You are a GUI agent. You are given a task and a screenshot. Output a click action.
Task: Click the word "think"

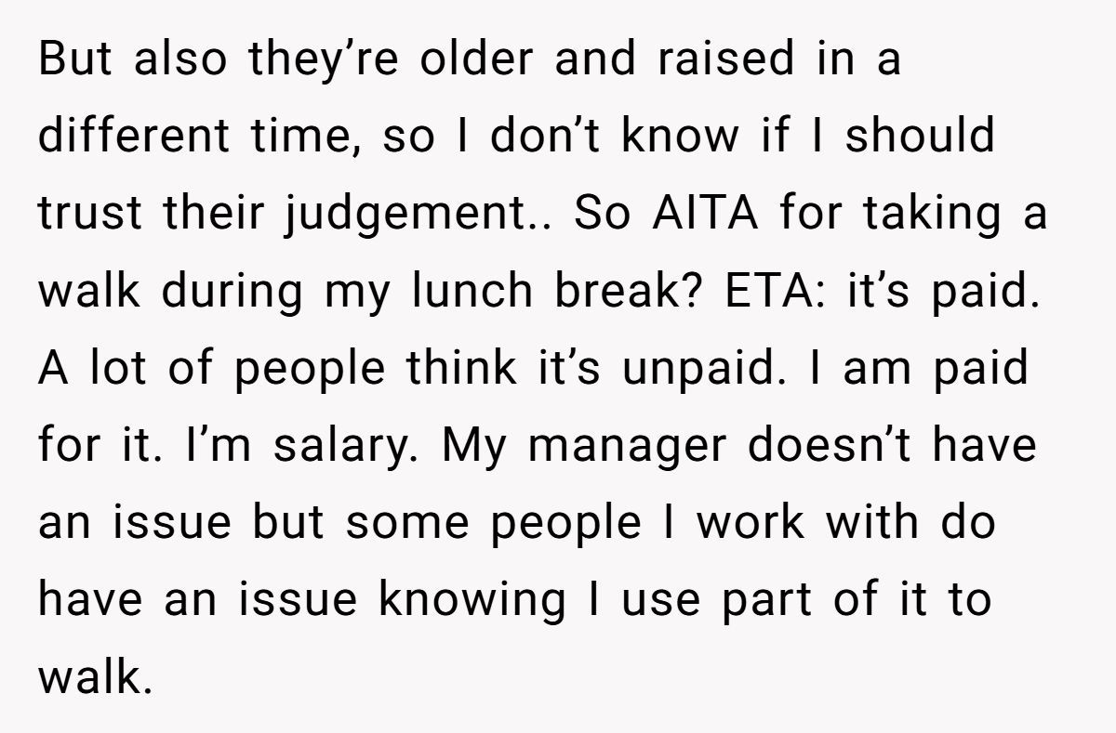[x=458, y=368]
